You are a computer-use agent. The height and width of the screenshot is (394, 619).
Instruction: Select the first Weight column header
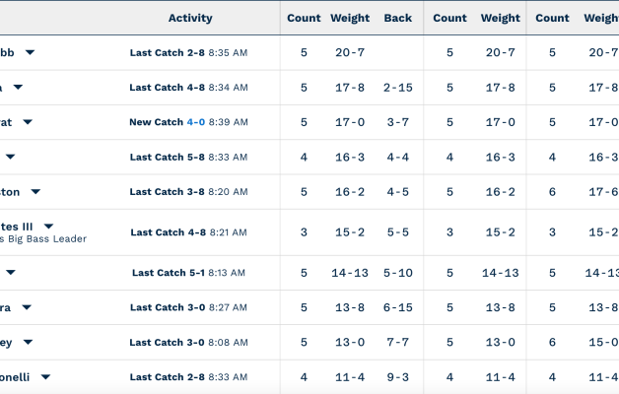click(350, 18)
